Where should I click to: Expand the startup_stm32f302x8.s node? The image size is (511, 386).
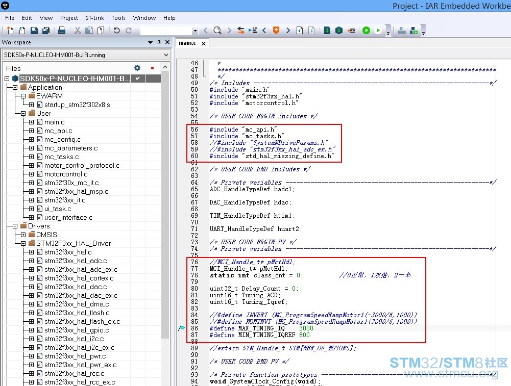(31, 105)
